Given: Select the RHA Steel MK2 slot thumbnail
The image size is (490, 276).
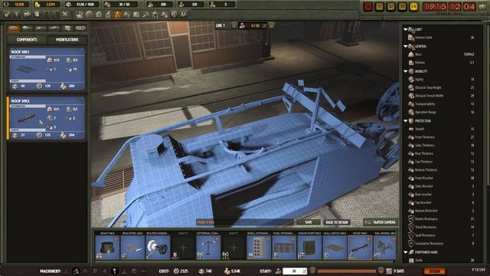Looking at the screenshot, I should 132,248.
